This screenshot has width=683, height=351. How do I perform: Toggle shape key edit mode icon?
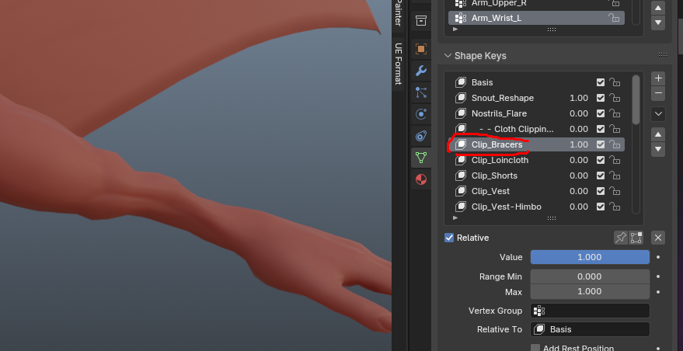coord(636,238)
